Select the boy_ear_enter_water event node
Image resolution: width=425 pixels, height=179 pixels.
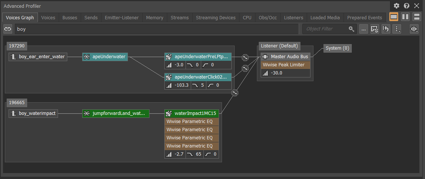coord(38,57)
